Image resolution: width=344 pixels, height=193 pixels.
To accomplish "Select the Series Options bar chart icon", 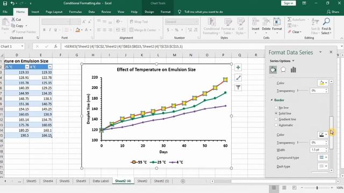I will coord(293,70).
